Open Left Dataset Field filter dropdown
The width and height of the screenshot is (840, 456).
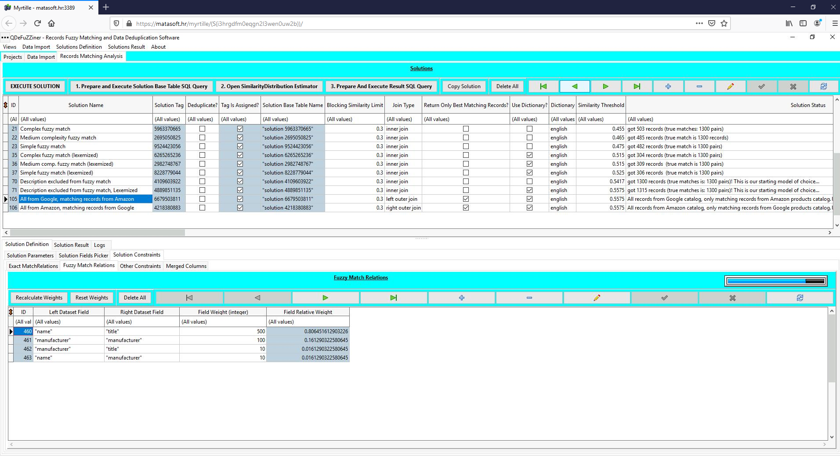[69, 322]
